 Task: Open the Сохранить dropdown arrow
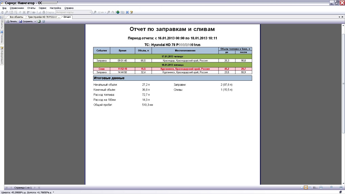click(x=35, y=22)
